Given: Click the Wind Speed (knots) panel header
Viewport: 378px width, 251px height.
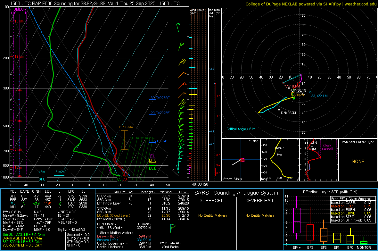Looking at the screenshot, I should pyautogui.click(x=197, y=11).
